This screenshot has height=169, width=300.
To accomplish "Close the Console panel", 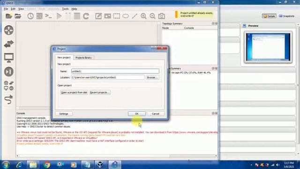I will [x=216, y=113].
